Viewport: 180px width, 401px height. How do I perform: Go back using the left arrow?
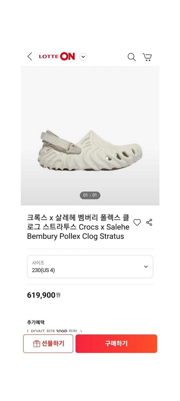point(30,56)
